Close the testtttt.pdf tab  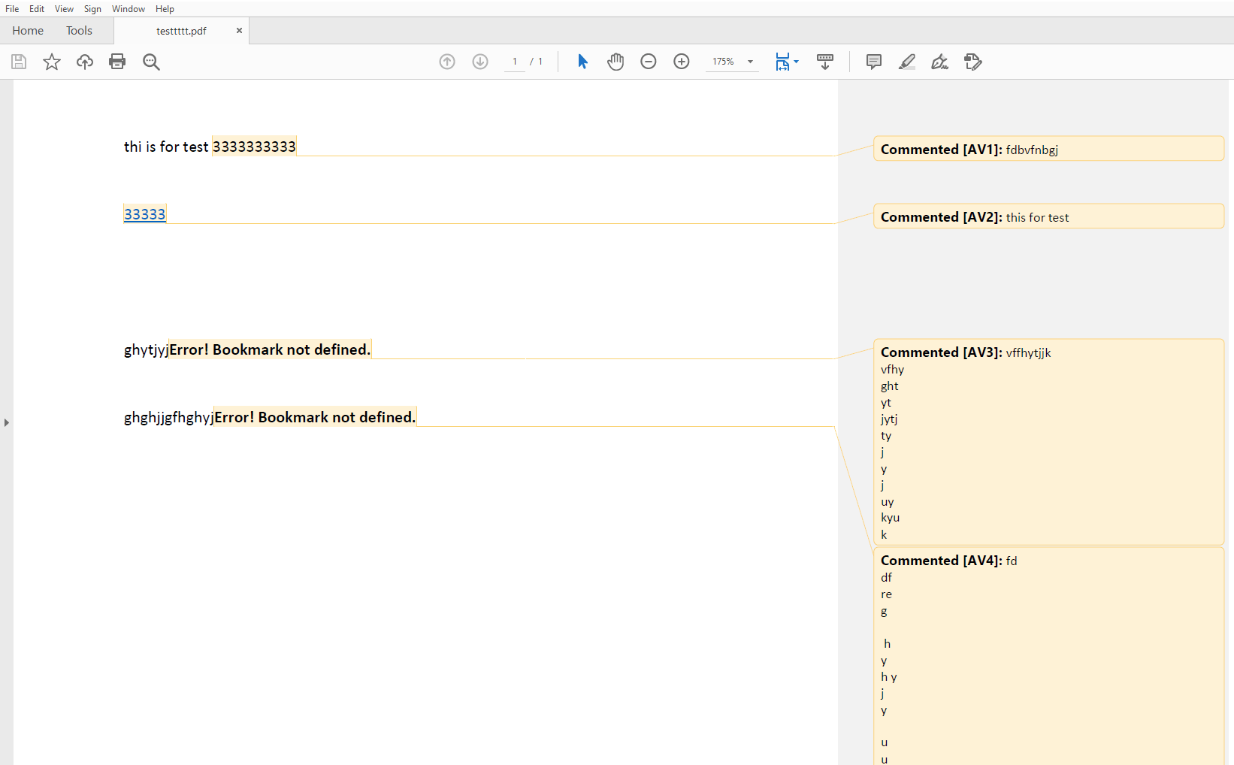click(x=239, y=31)
